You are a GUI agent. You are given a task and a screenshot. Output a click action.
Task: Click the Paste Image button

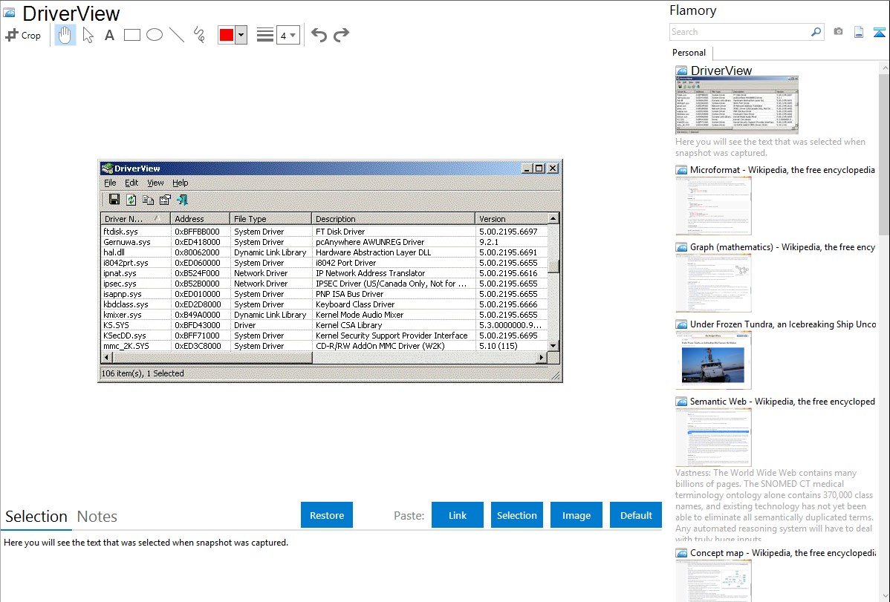[576, 515]
